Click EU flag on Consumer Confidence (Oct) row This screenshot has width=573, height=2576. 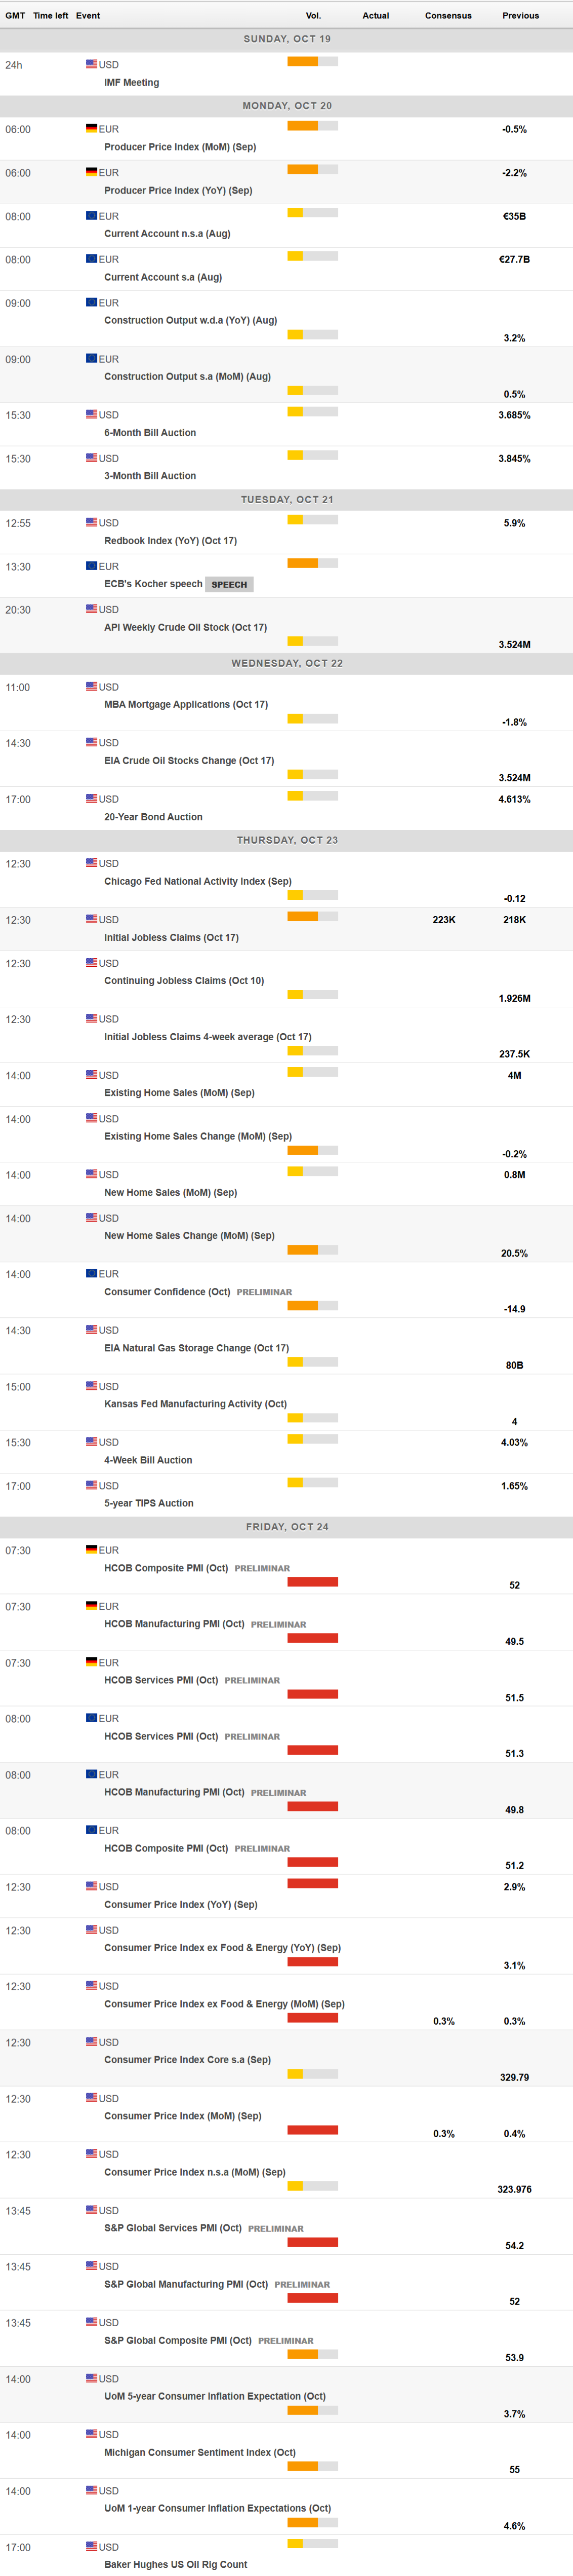coord(91,1274)
